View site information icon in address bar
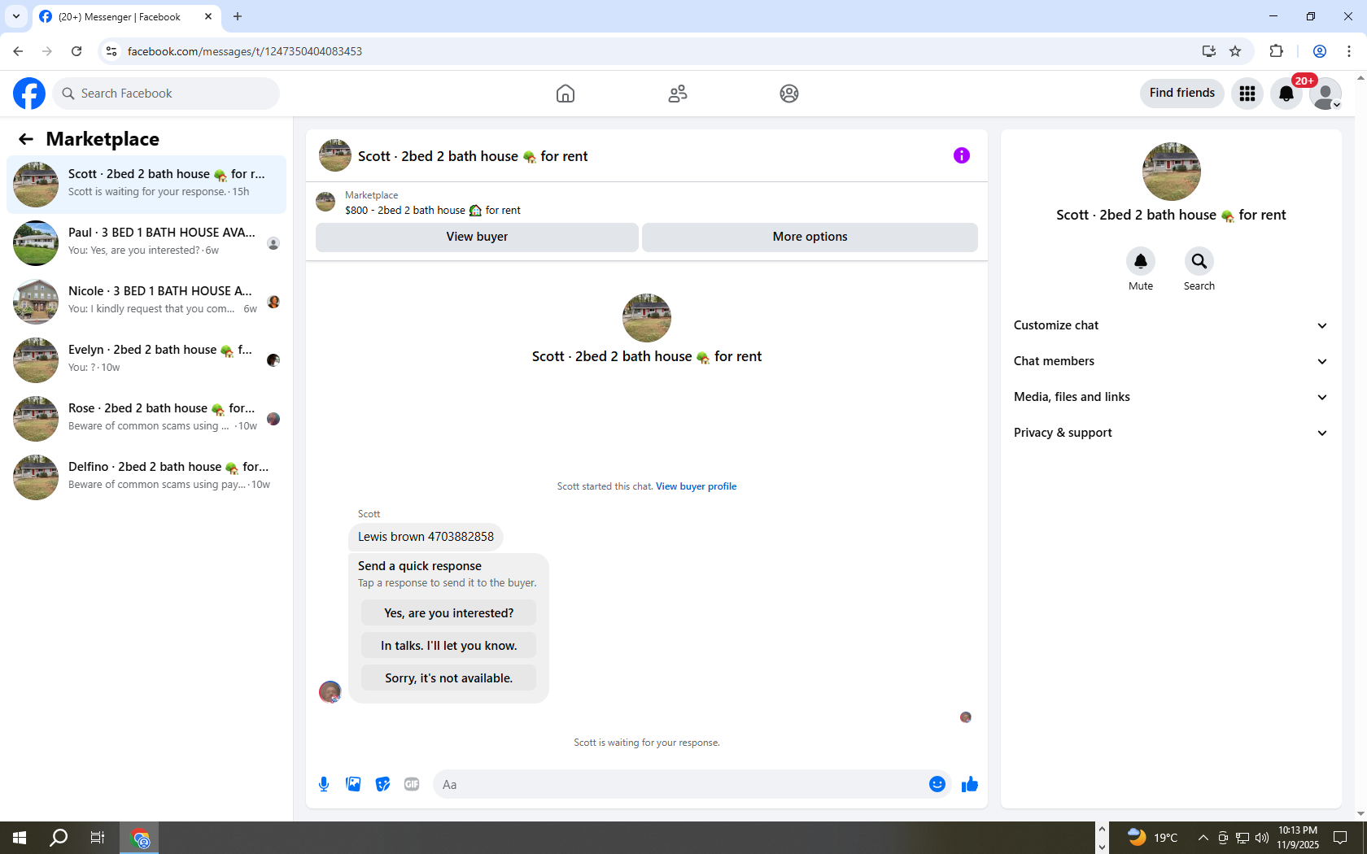The image size is (1367, 854). pos(112,51)
